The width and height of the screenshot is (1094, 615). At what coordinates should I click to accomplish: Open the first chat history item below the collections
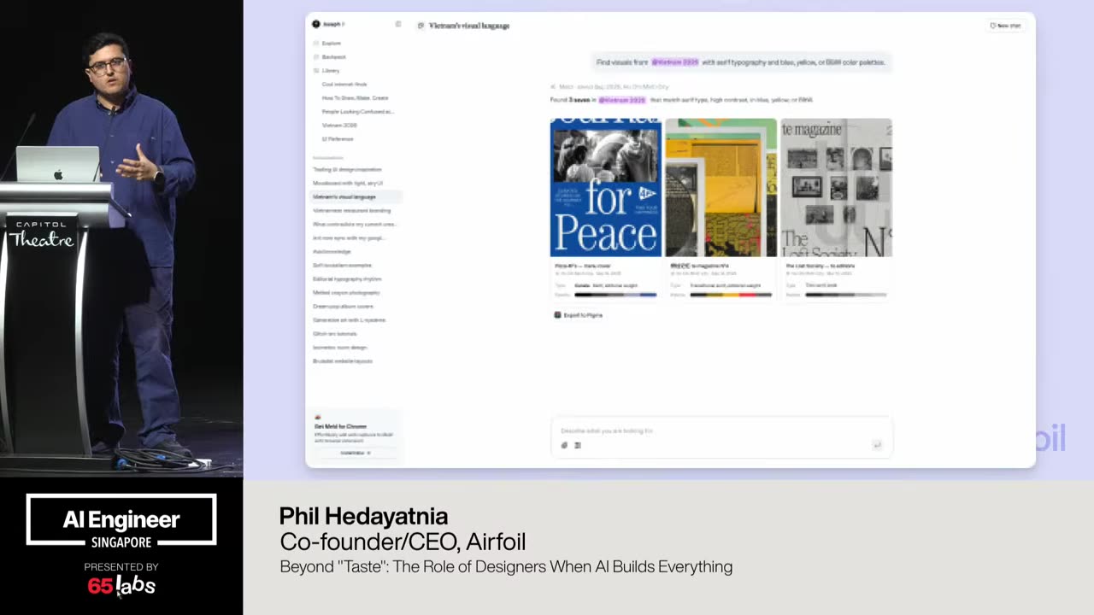(x=347, y=169)
